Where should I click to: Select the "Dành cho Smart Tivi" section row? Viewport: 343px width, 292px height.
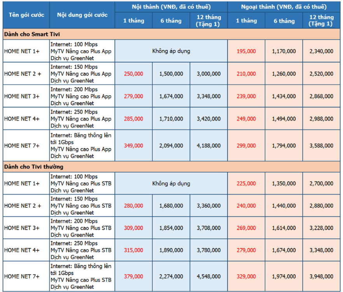click(x=171, y=34)
